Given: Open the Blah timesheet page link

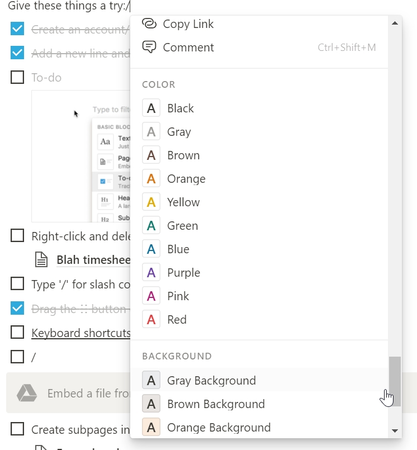Looking at the screenshot, I should pyautogui.click(x=93, y=260).
